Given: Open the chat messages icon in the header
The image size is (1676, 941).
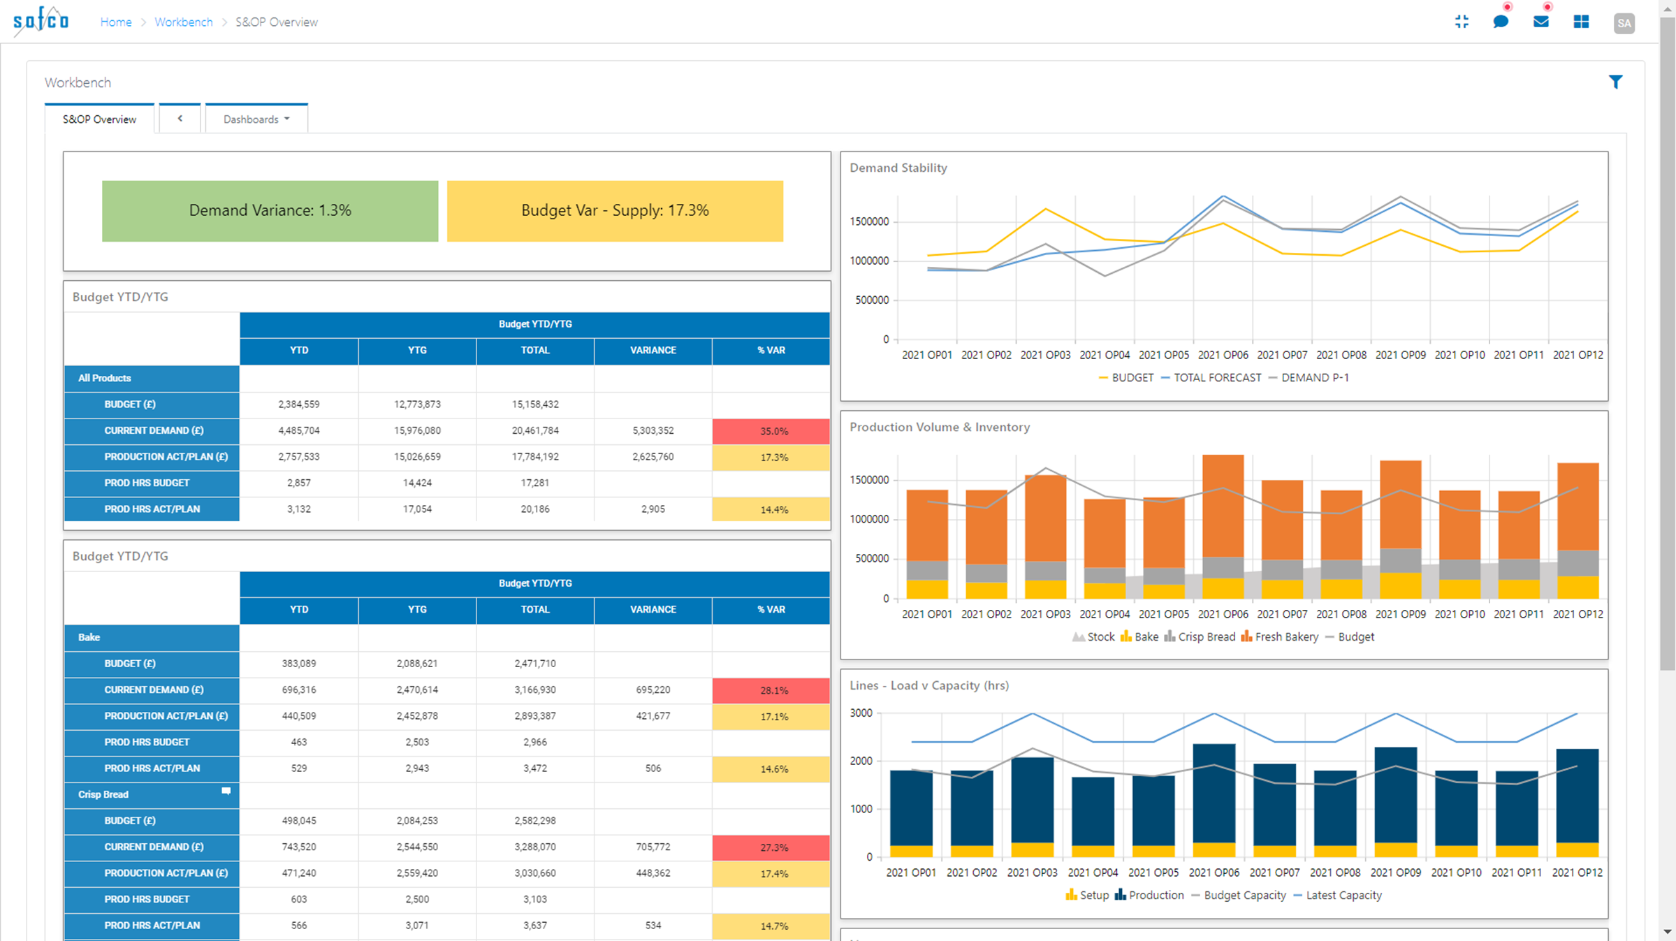Looking at the screenshot, I should [1501, 22].
